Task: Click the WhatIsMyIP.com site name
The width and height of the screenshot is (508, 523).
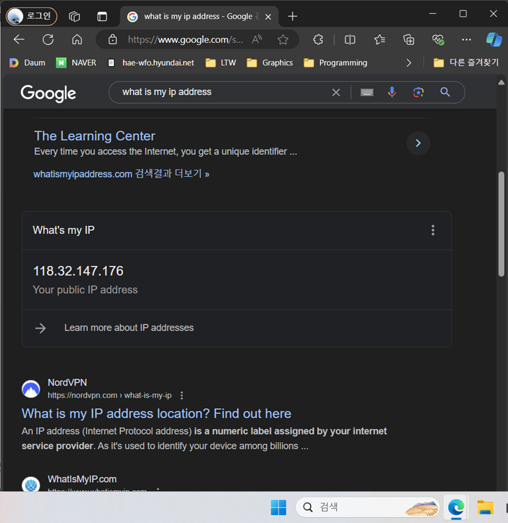Action: pos(82,479)
